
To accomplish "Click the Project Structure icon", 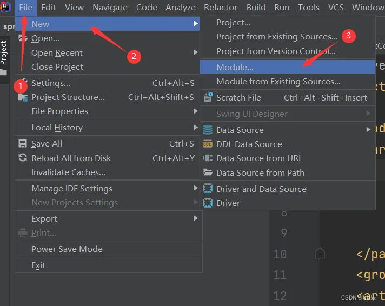I will 23,97.
